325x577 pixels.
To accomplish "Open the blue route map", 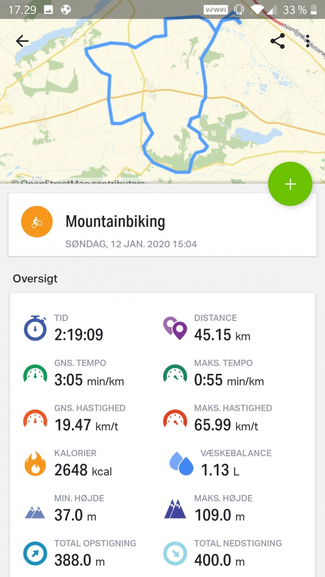I will coord(153,102).
